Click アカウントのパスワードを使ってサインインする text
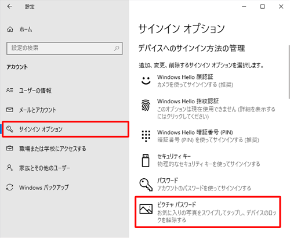The image size is (290, 238). coord(204,188)
